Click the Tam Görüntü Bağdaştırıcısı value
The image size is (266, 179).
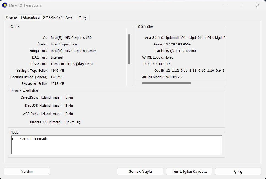click(x=72, y=64)
